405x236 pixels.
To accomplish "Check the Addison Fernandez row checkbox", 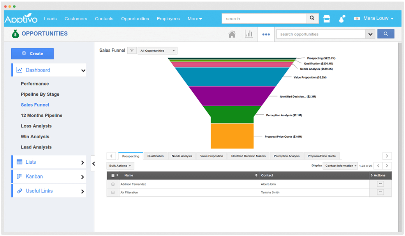I will point(113,184).
